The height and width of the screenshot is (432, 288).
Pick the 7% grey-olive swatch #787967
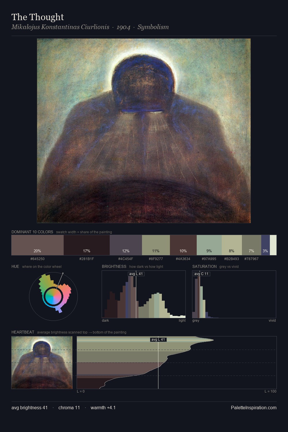point(251,245)
